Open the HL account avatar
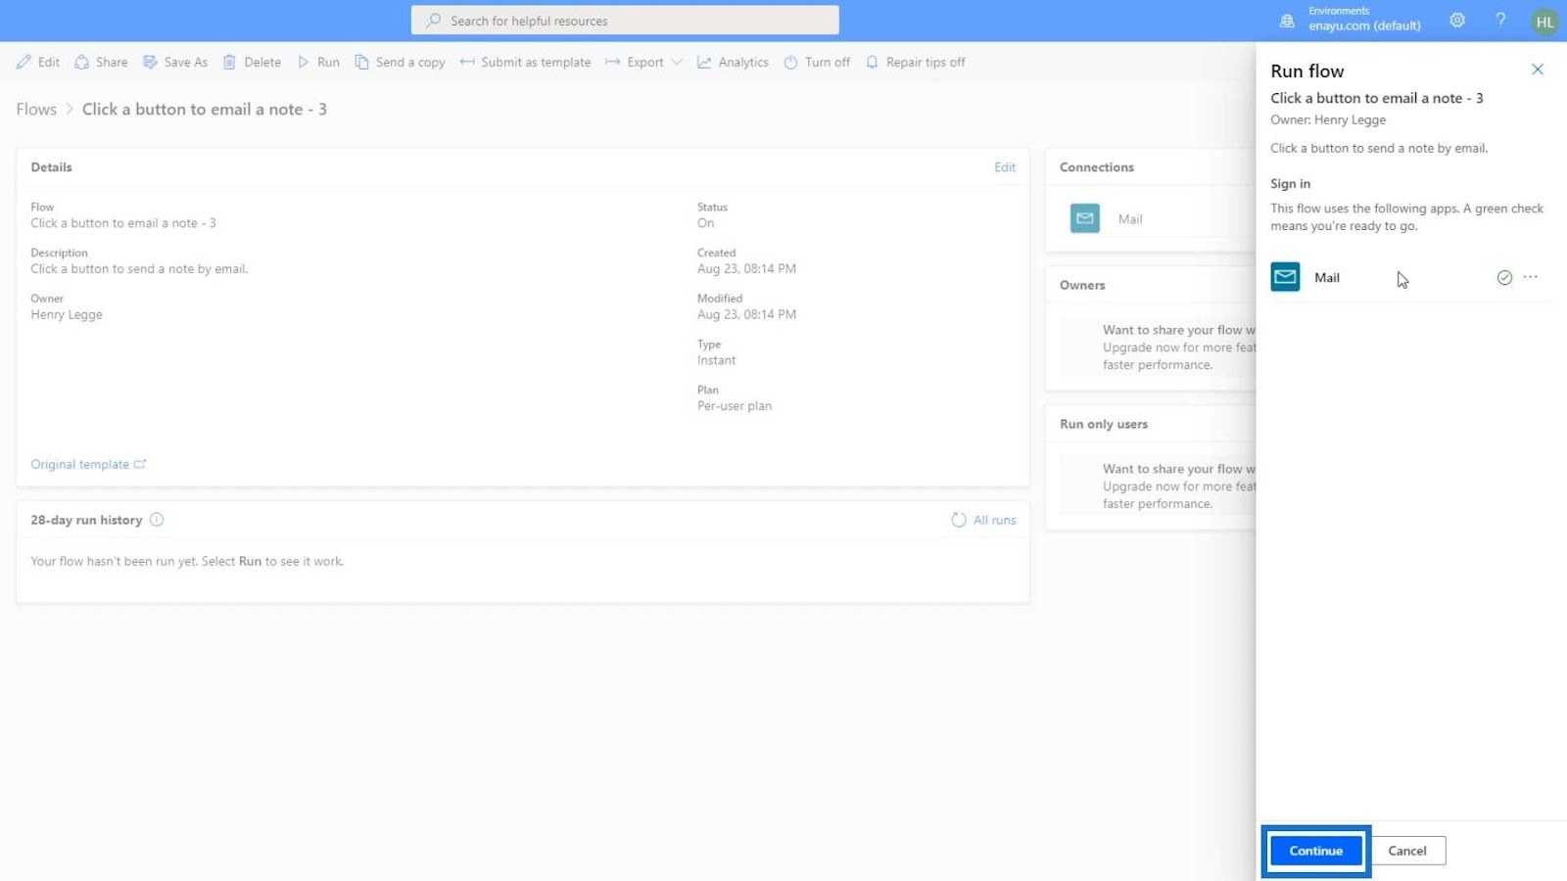1567x881 pixels. click(x=1544, y=22)
